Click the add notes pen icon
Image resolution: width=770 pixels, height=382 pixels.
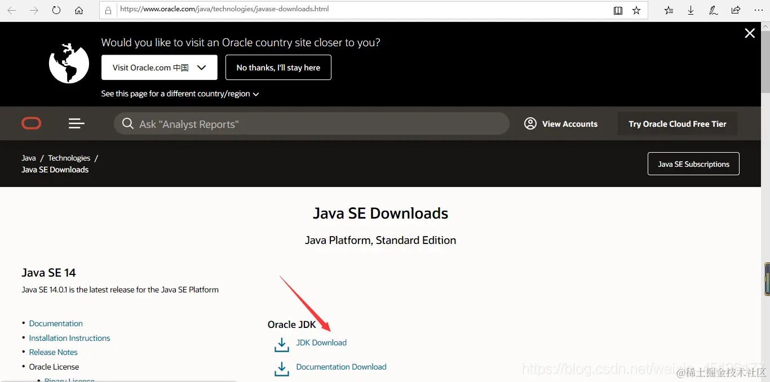coord(713,11)
